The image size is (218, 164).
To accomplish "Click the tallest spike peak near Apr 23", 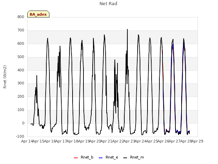I will tap(127, 29).
